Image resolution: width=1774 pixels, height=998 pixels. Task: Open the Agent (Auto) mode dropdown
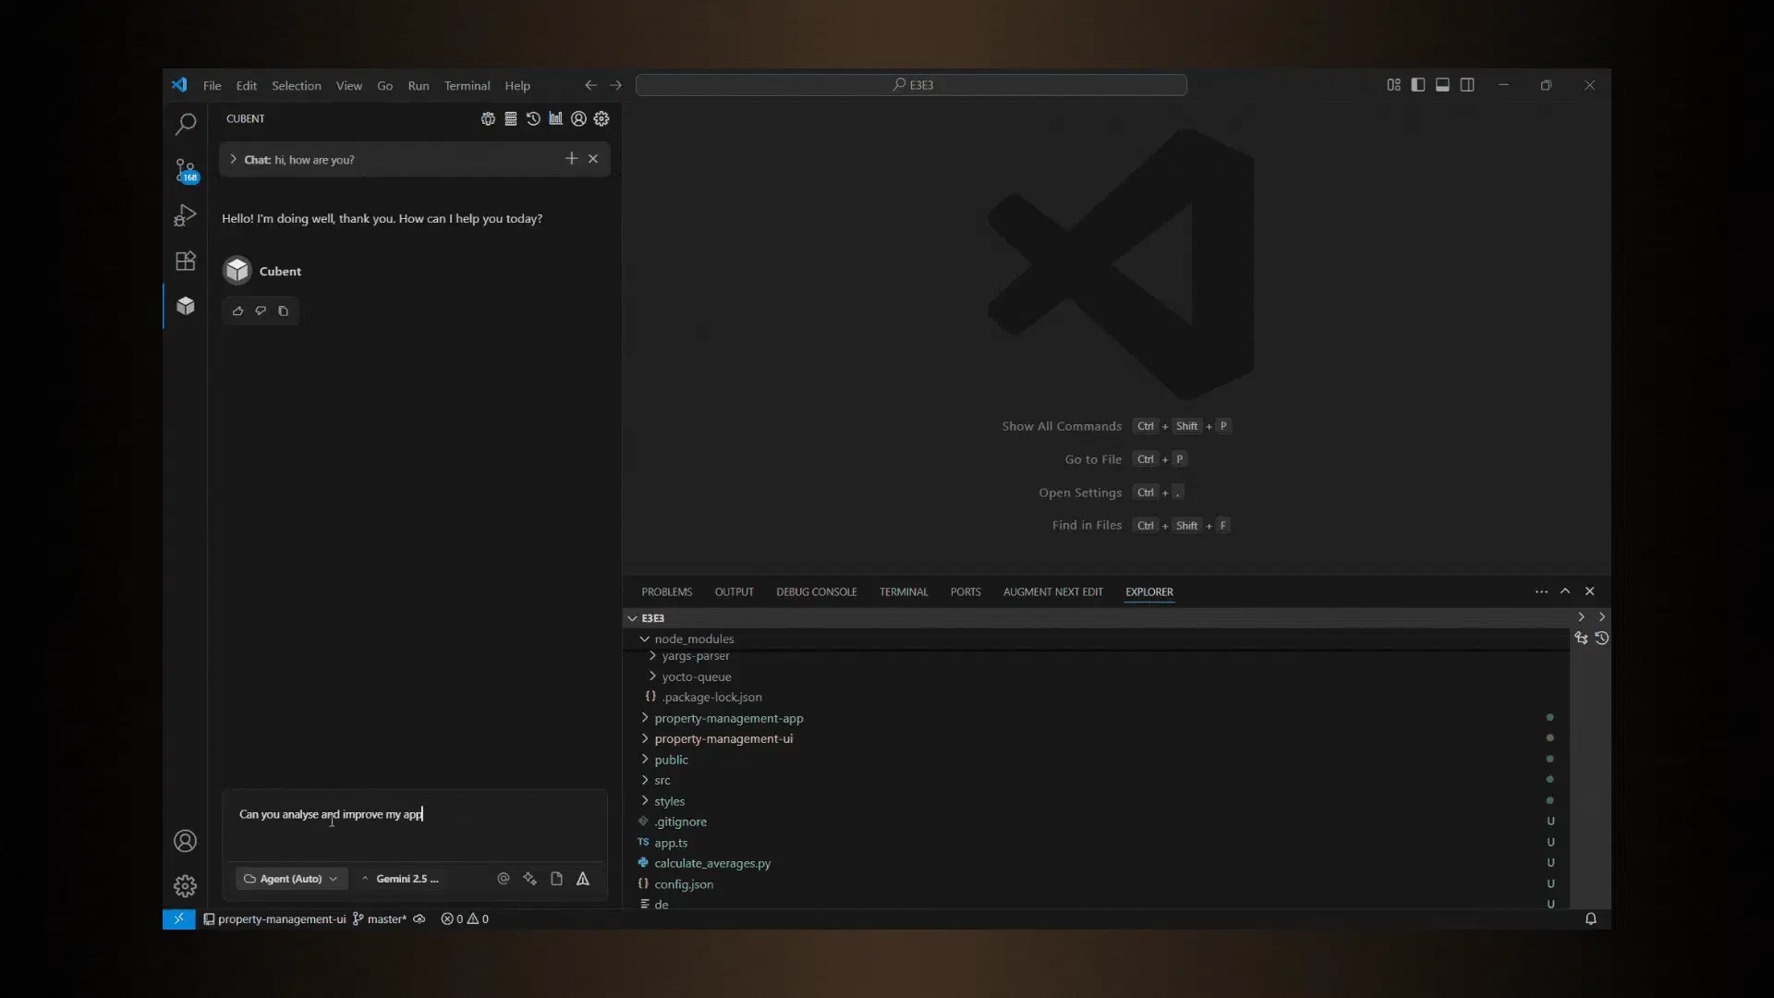292,879
